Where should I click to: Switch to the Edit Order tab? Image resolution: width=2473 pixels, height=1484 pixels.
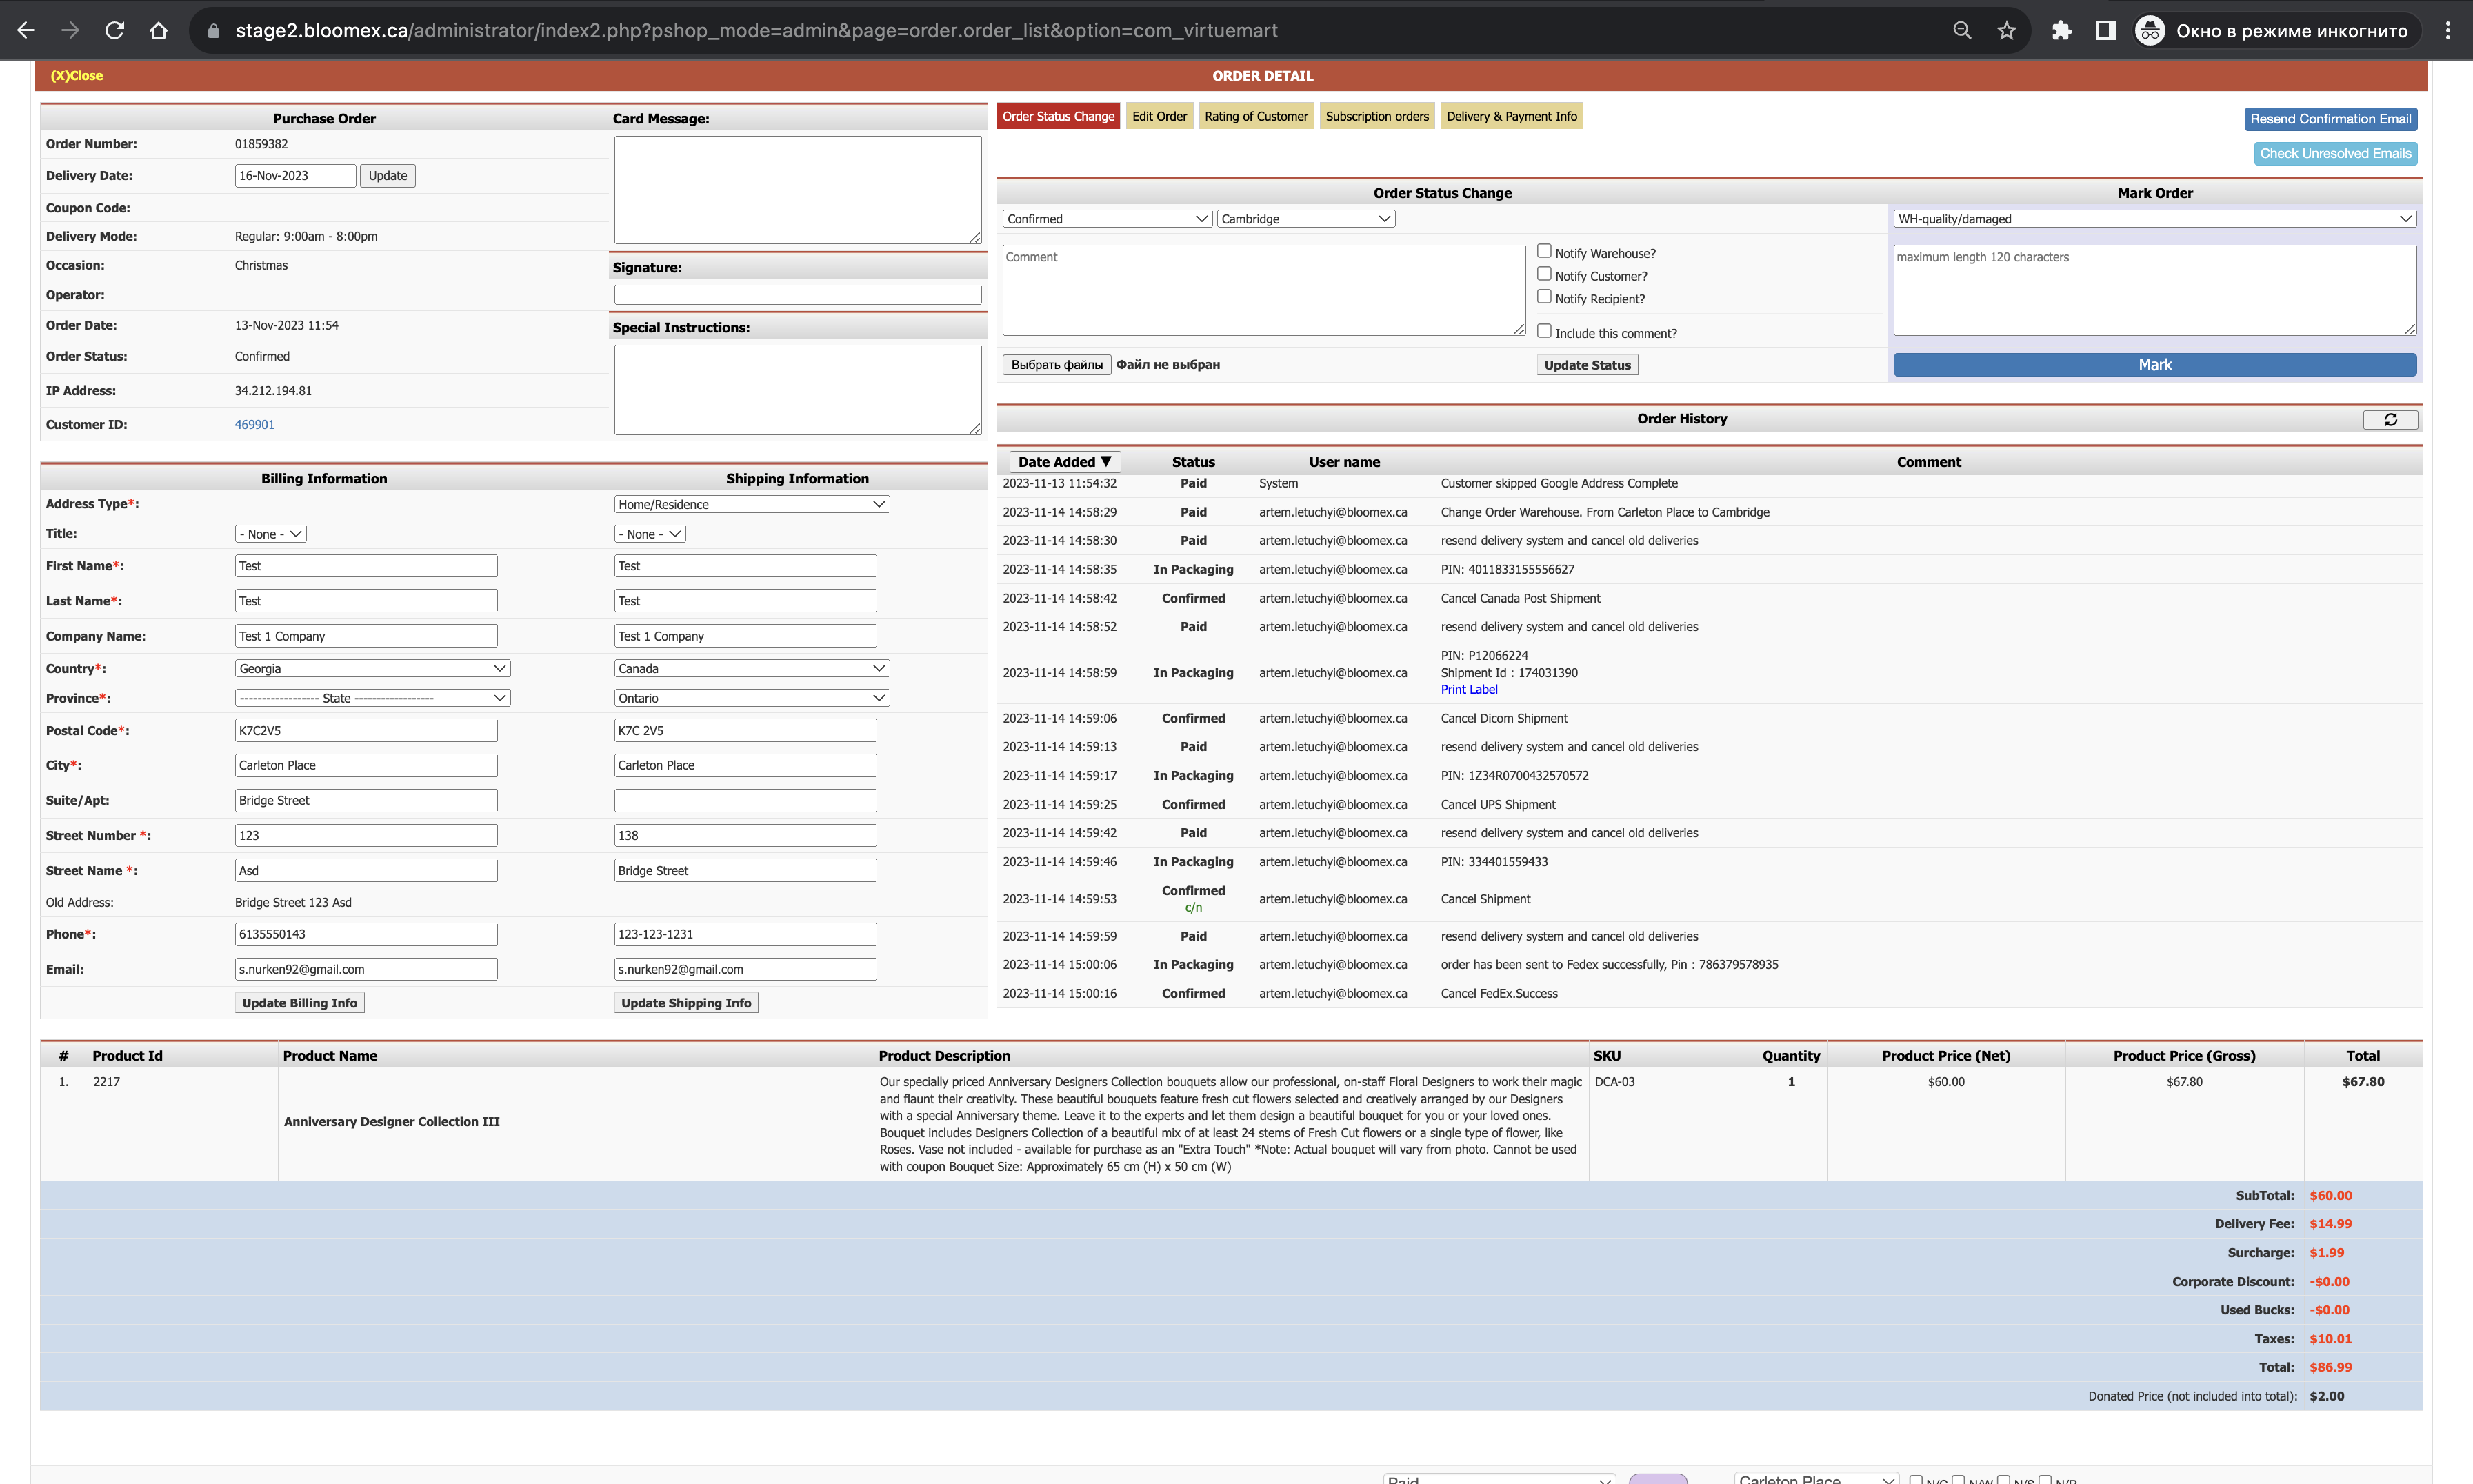point(1159,116)
